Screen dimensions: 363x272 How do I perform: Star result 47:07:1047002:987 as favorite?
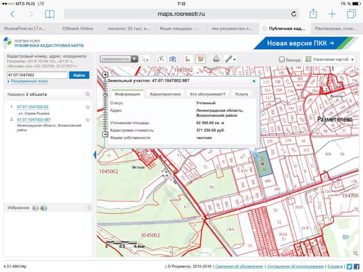88,120
